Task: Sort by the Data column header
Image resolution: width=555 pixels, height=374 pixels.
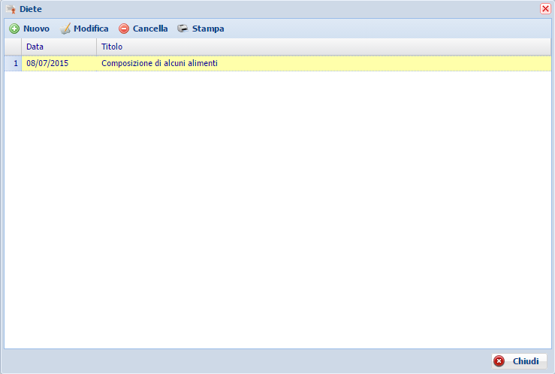Action: [x=59, y=47]
